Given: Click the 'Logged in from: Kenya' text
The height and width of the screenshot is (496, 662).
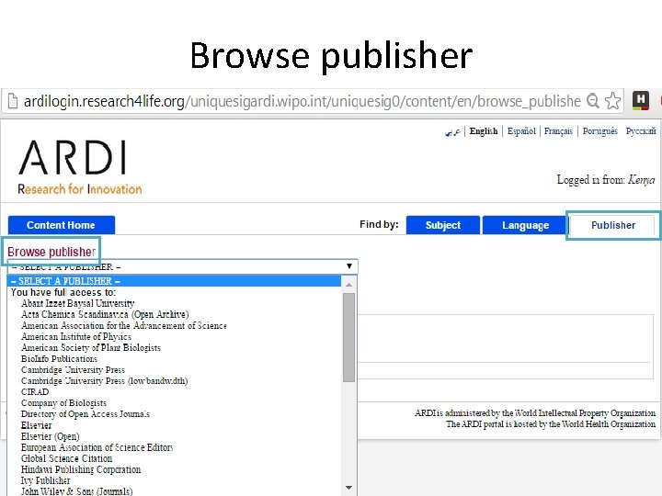Looking at the screenshot, I should [x=606, y=180].
